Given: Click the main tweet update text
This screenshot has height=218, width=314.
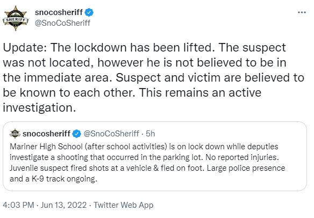Looking at the screenshot, I should [x=153, y=78].
